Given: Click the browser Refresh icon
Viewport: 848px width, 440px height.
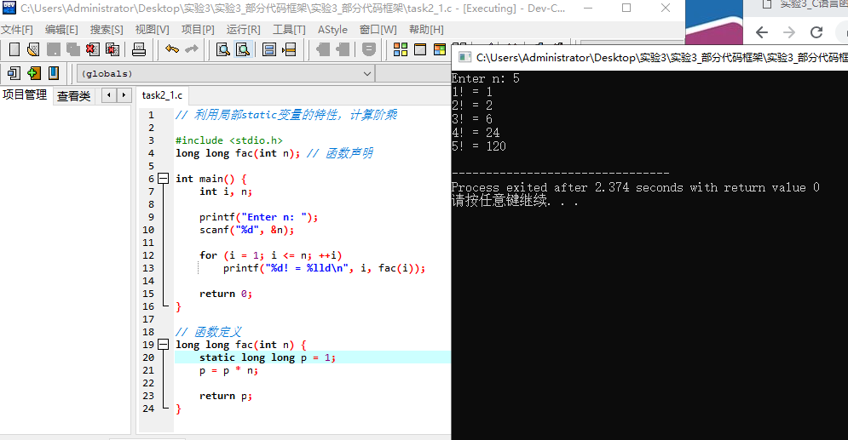Looking at the screenshot, I should point(816,32).
